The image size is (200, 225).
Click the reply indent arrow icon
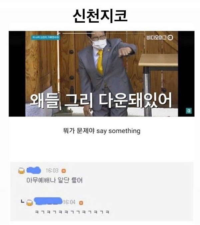click(x=22, y=201)
